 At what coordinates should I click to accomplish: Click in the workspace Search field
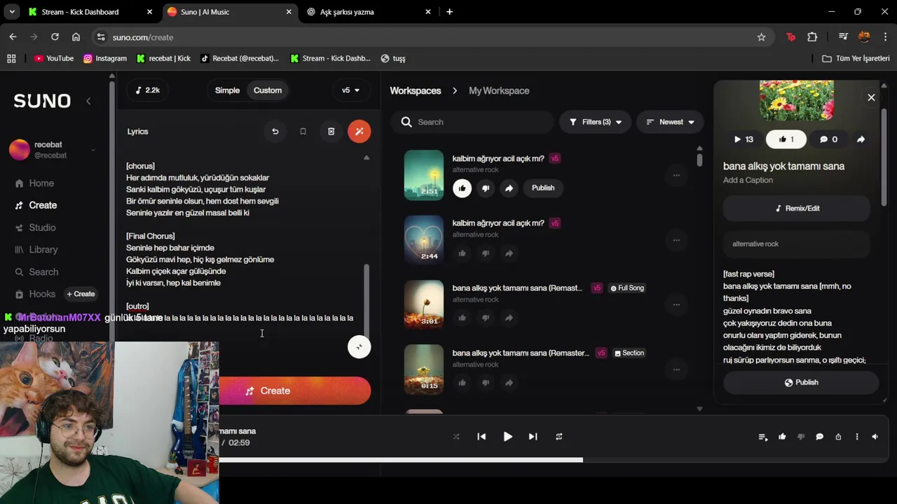(473, 122)
